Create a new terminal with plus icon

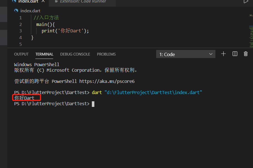click(223, 54)
